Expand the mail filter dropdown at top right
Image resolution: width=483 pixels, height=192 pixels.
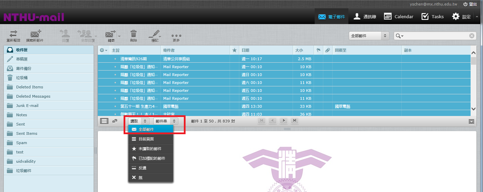point(369,36)
